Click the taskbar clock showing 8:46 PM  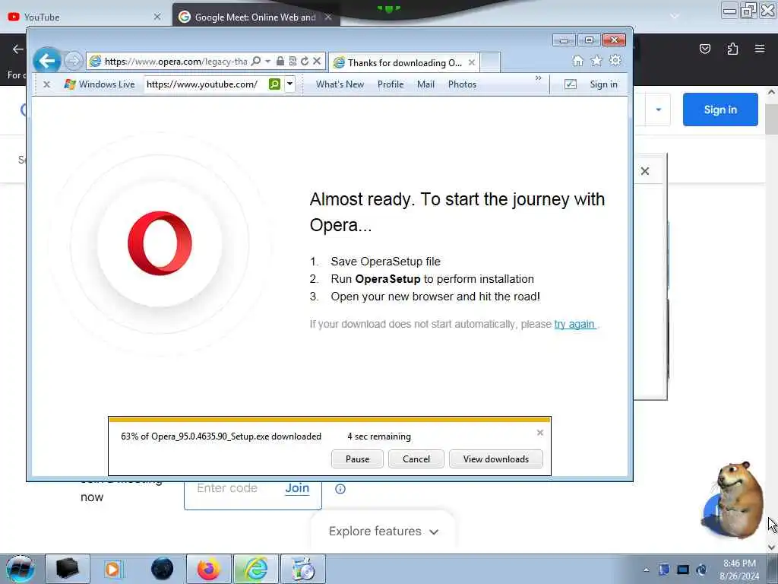point(739,570)
